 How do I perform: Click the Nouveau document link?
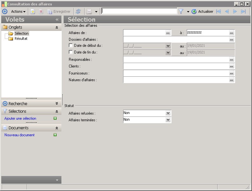19,135
